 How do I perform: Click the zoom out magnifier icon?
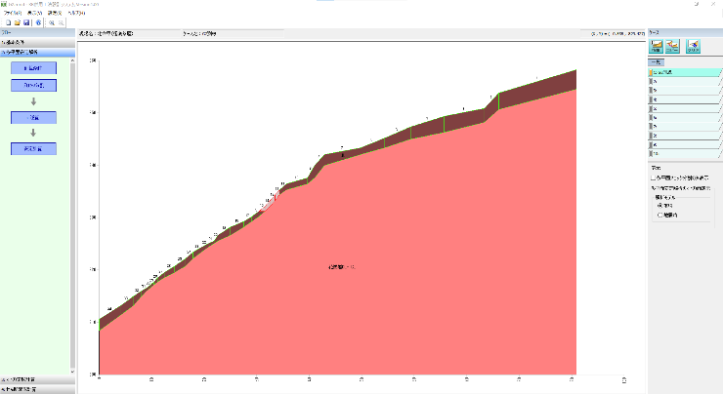tap(62, 21)
